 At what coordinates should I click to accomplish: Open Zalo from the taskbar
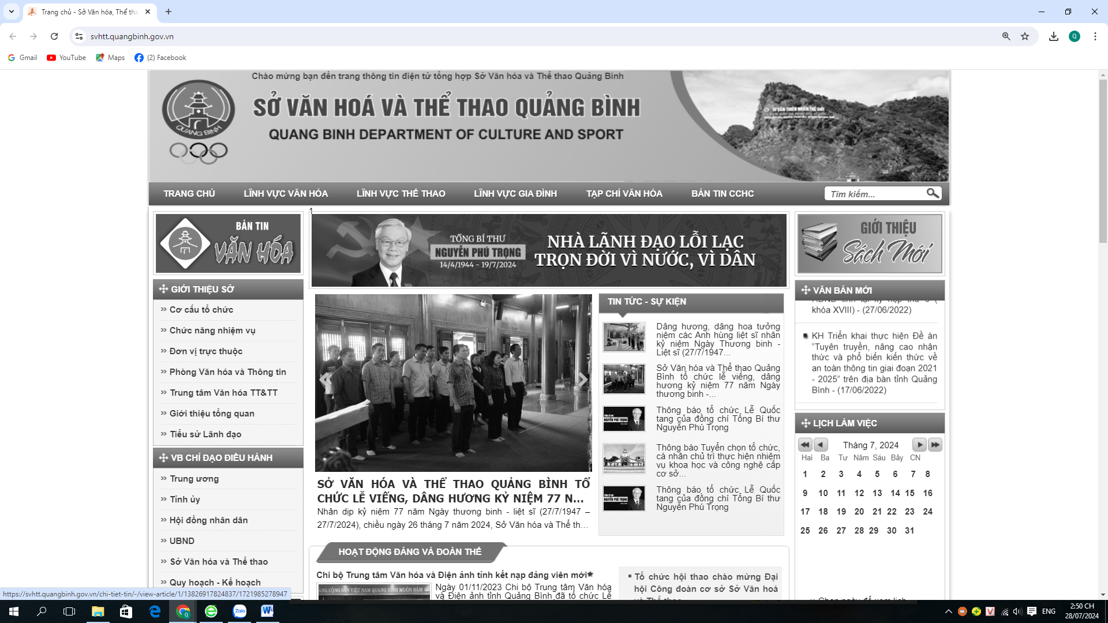point(239,611)
